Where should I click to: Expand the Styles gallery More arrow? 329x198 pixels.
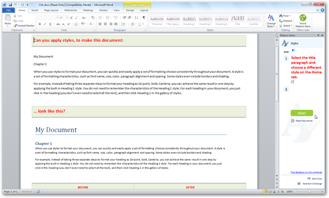[x=264, y=25]
